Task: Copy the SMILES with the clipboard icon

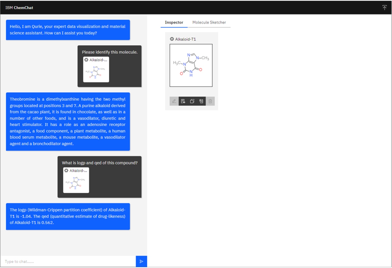Action: [x=201, y=101]
